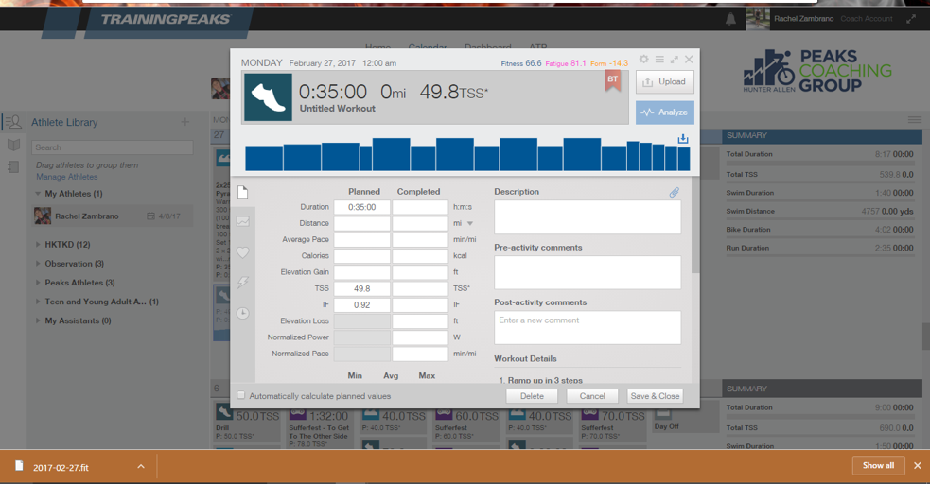
Task: Click the Enter a new comment box
Action: (588, 328)
